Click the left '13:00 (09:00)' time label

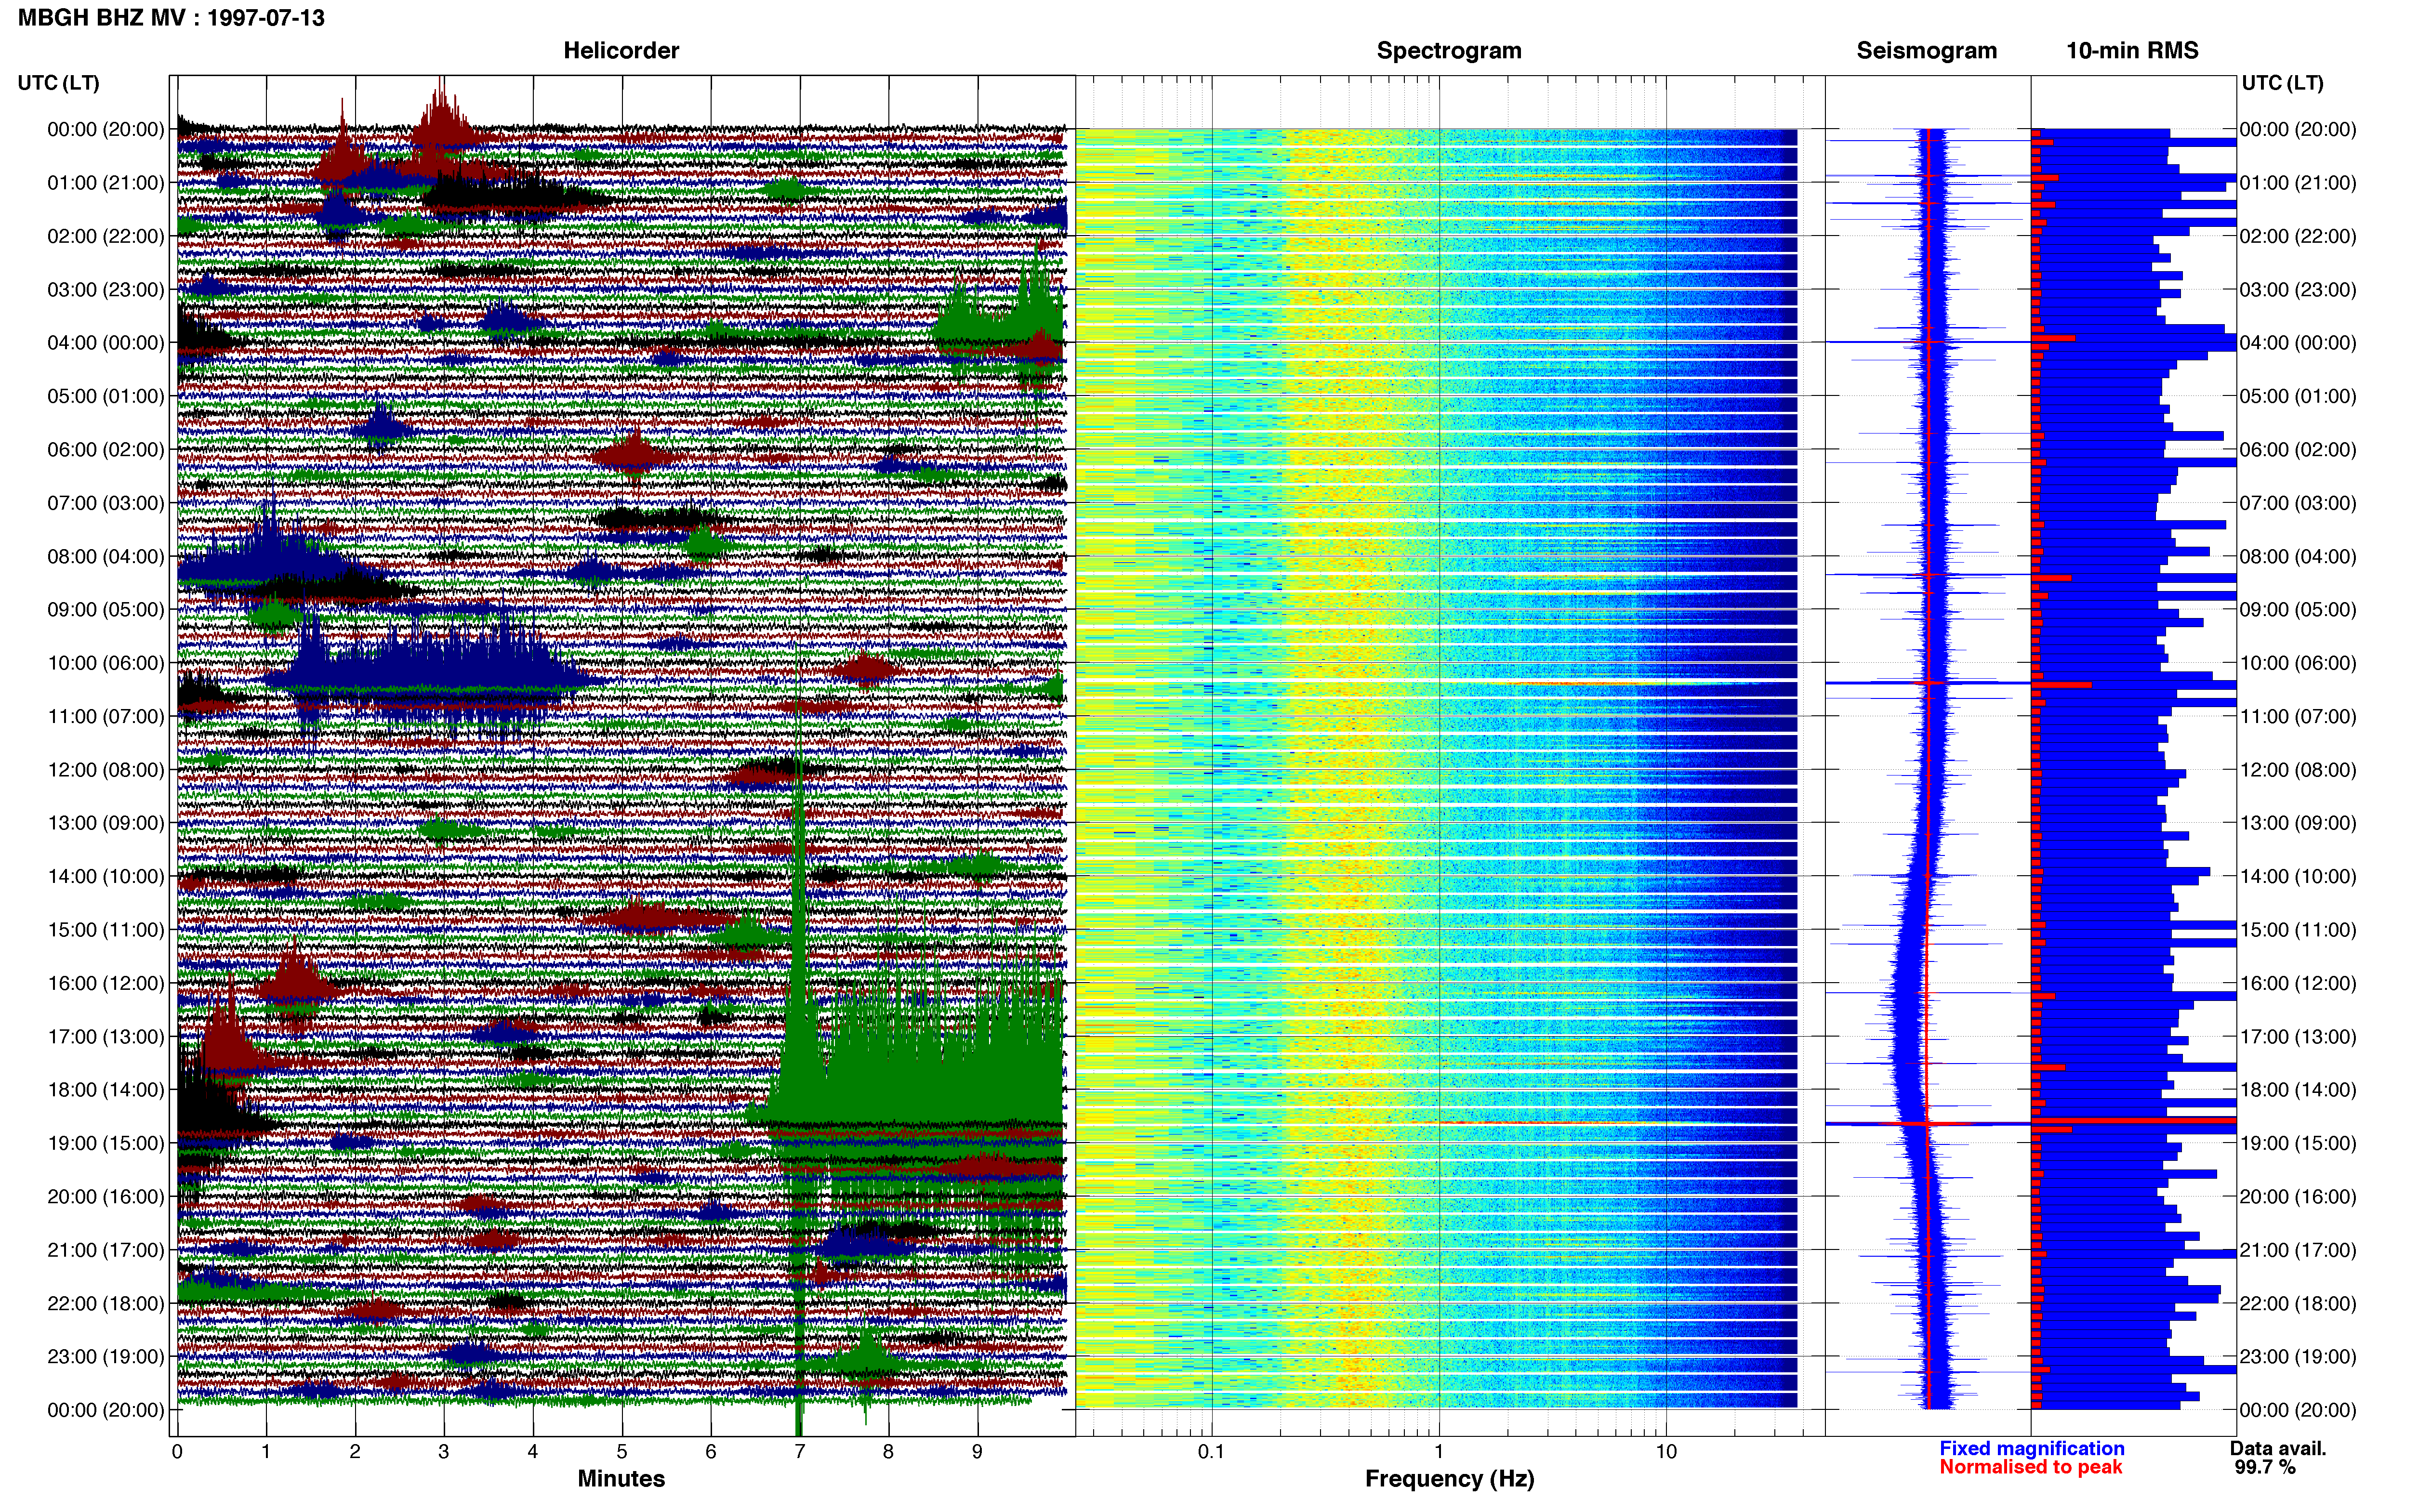pyautogui.click(x=106, y=823)
